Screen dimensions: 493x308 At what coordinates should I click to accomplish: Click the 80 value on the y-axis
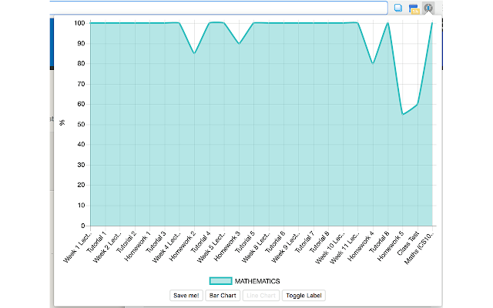pyautogui.click(x=81, y=63)
